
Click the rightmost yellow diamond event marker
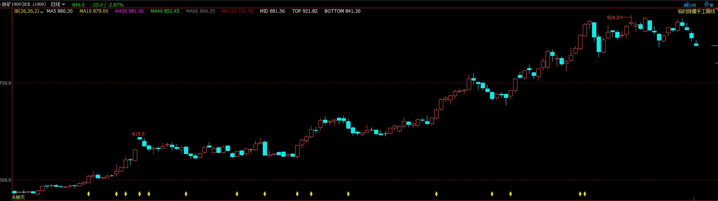pyautogui.click(x=585, y=194)
